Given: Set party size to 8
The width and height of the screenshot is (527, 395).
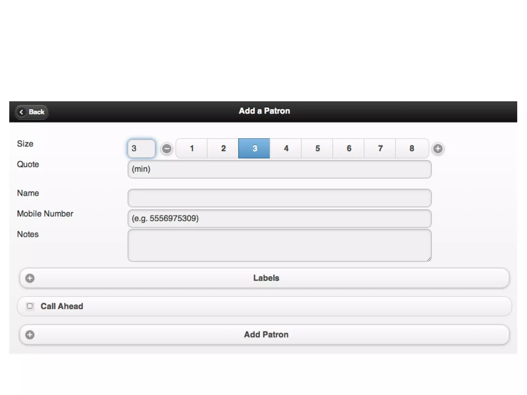Looking at the screenshot, I should coord(412,148).
